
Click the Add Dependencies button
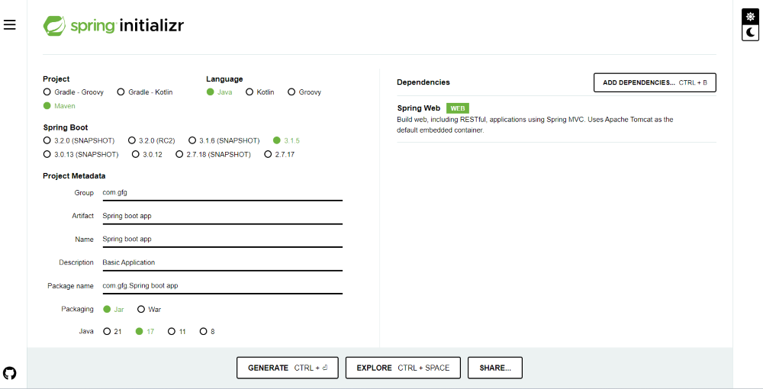pyautogui.click(x=655, y=82)
